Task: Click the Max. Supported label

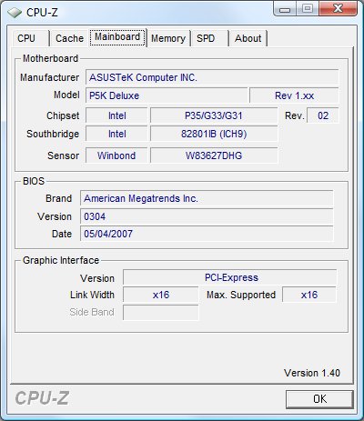Action: (x=241, y=295)
